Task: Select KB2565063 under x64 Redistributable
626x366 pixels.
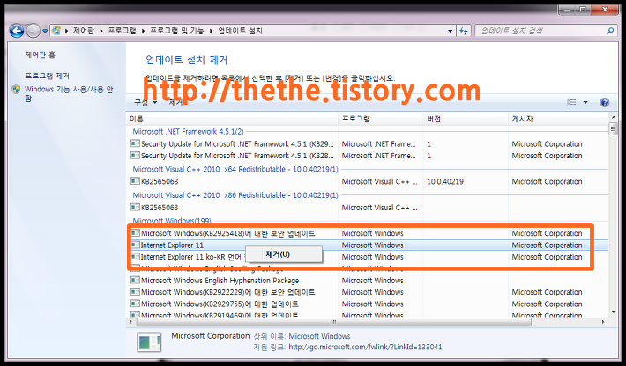Action: click(x=368, y=181)
